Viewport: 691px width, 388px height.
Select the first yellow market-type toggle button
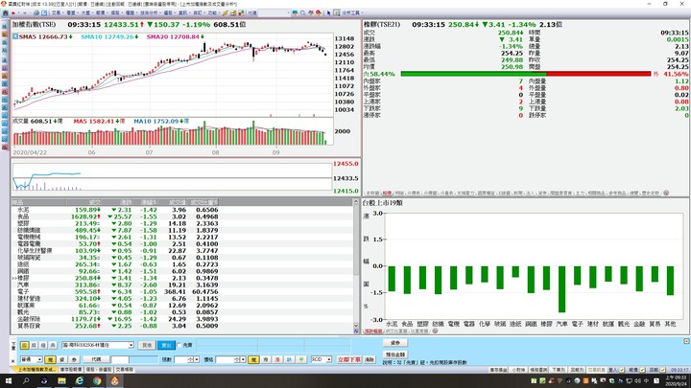[x=24, y=345]
